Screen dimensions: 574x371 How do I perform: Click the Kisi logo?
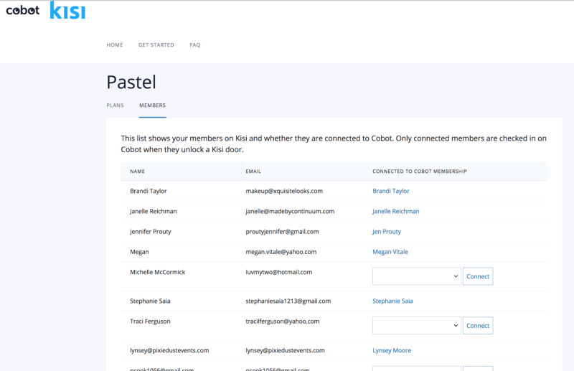[67, 10]
